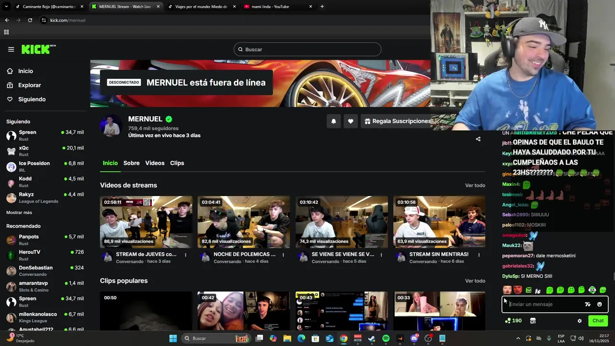Image resolution: width=615 pixels, height=346 pixels.
Task: Click the Buscar search field on Kick
Action: 307,49
